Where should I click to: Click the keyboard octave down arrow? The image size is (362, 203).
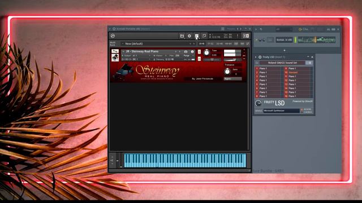[112, 164]
